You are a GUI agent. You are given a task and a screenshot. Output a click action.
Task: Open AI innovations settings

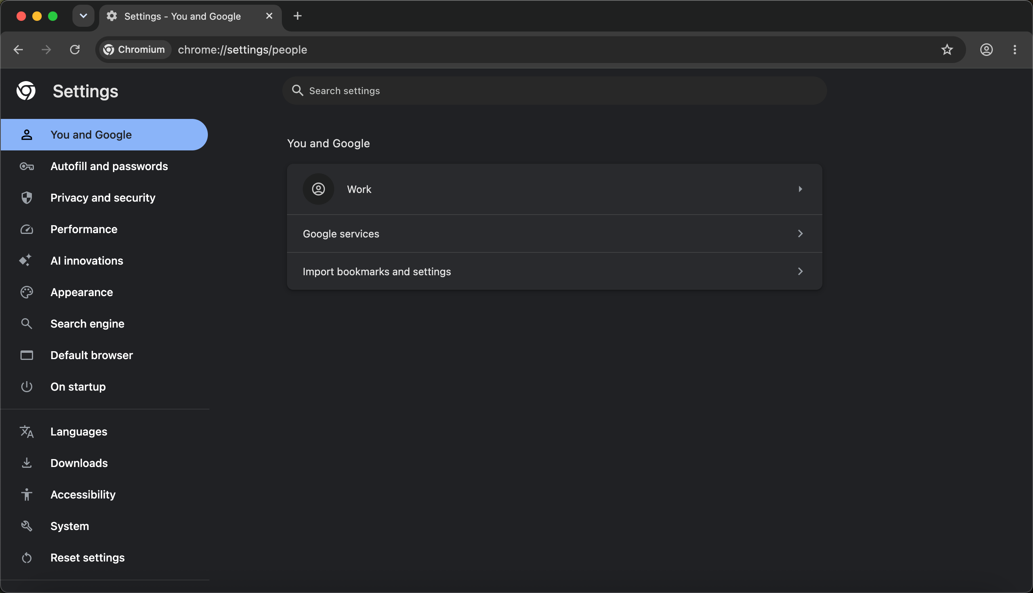(x=104, y=261)
